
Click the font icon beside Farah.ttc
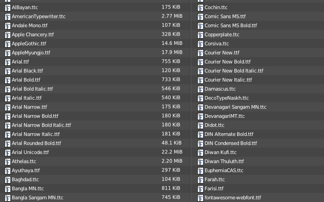200,180
